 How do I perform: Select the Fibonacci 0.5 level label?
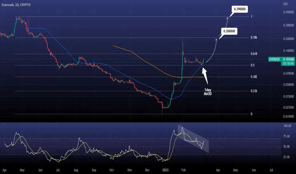252,65
